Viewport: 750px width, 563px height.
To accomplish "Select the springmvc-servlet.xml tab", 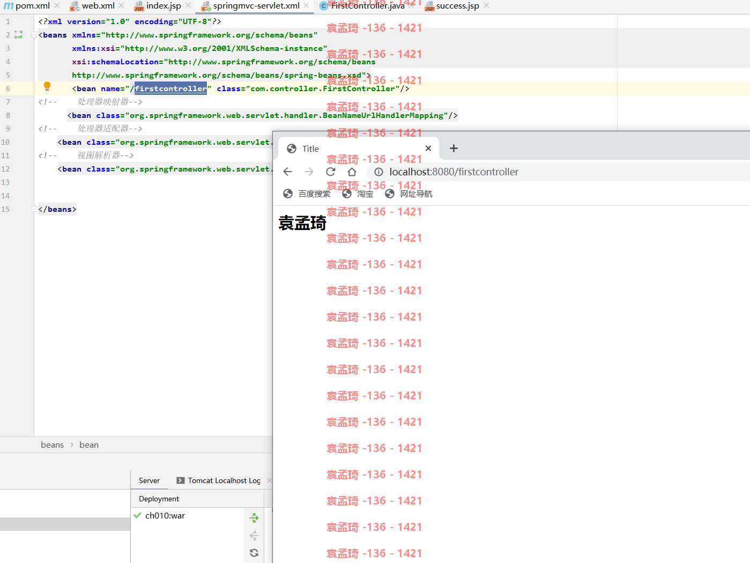I will 250,6.
